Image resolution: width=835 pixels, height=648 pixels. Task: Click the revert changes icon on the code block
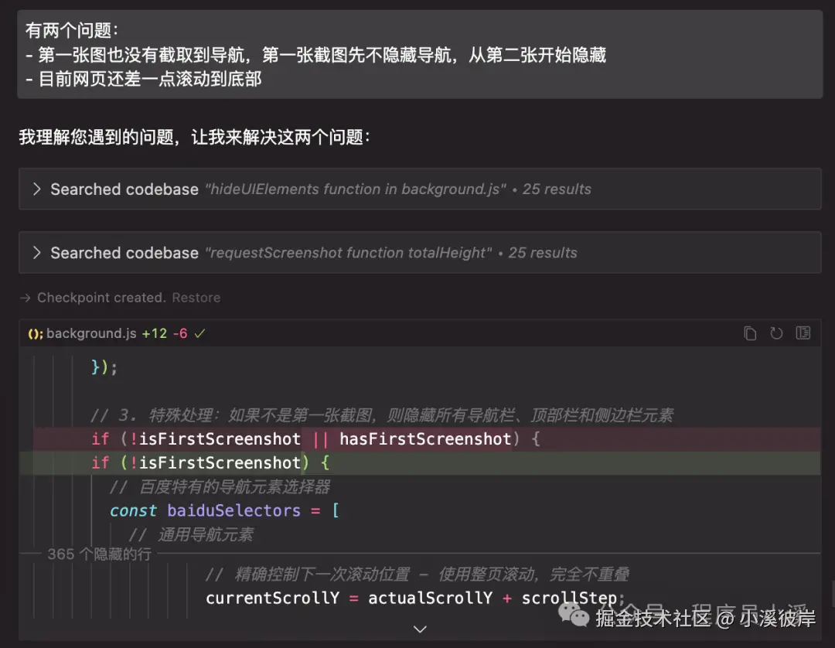[776, 333]
